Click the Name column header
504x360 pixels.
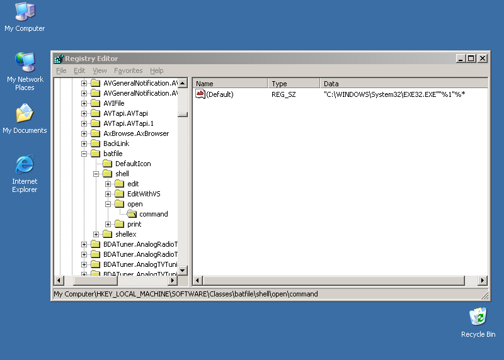[x=231, y=84]
